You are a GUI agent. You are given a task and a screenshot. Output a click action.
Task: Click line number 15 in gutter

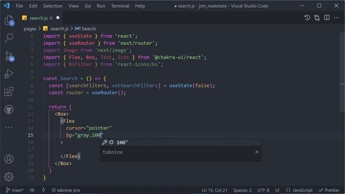[31, 135]
